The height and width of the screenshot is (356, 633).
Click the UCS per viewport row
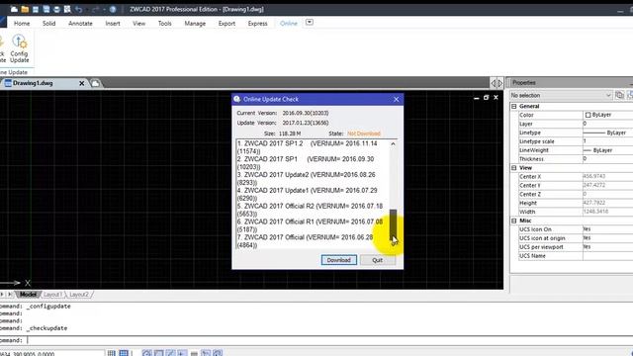pos(576,247)
